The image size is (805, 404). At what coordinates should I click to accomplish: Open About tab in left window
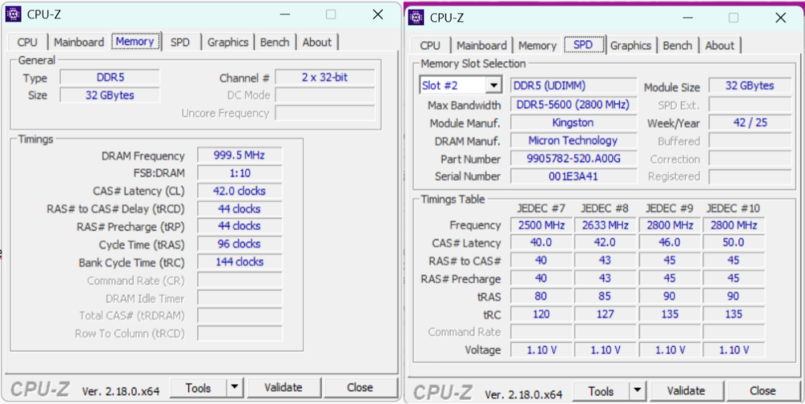click(x=316, y=42)
